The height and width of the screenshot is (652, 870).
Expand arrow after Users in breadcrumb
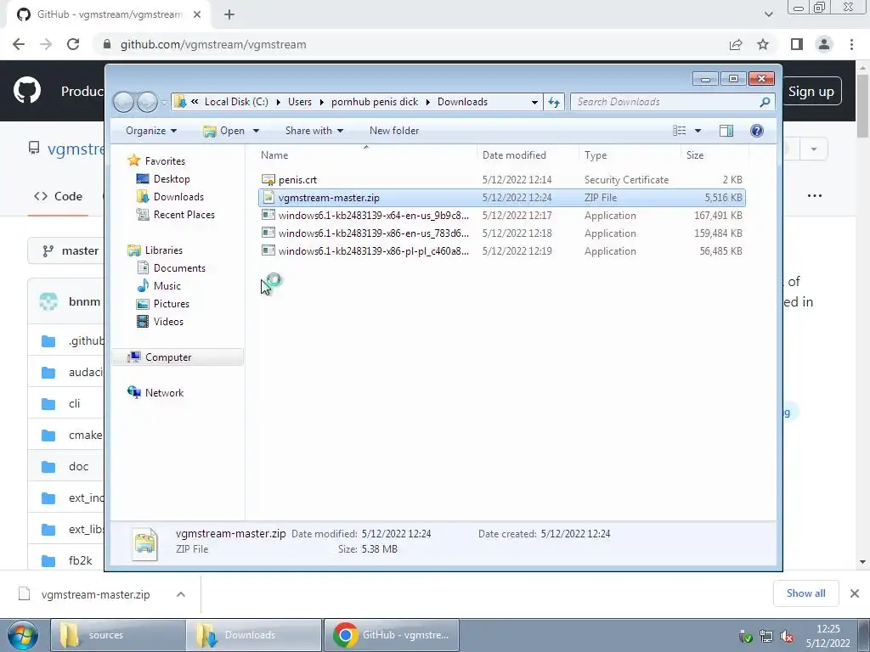point(321,102)
